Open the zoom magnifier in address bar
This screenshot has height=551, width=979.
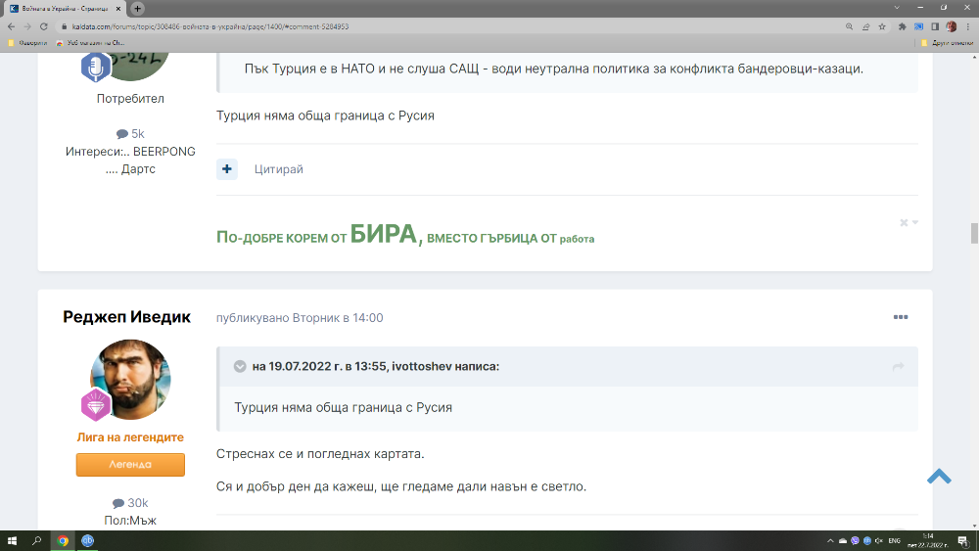point(849,26)
